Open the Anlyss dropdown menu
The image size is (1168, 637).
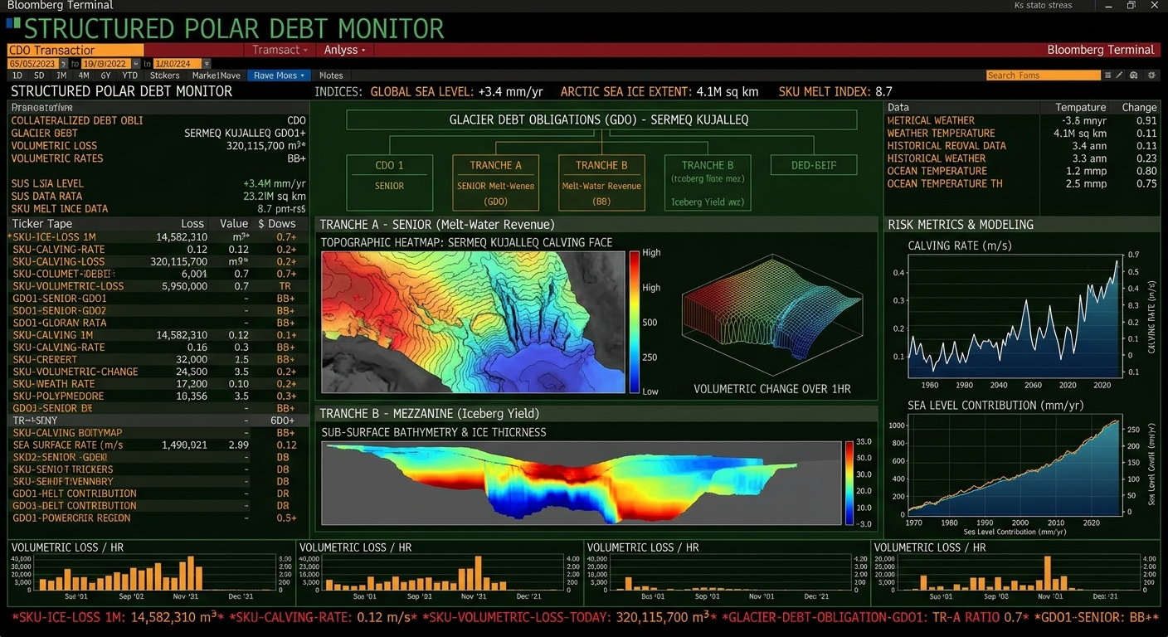346,50
